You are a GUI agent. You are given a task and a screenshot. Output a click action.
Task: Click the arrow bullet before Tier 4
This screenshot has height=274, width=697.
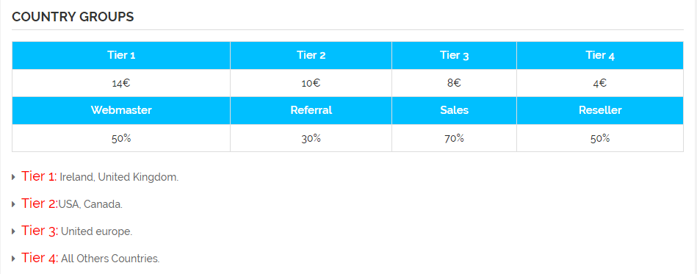14,259
